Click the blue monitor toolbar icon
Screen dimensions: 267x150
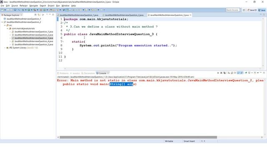[15, 10]
